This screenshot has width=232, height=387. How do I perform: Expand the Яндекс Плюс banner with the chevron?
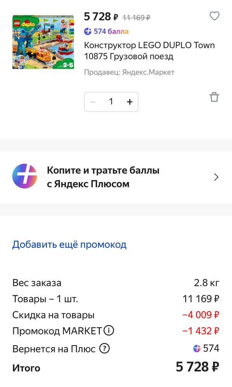217,177
